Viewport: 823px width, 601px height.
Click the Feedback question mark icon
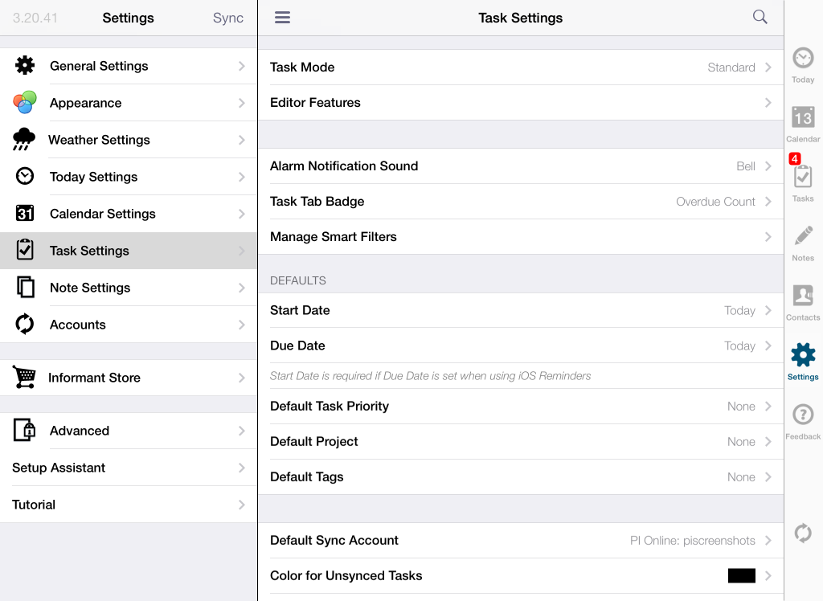click(802, 418)
